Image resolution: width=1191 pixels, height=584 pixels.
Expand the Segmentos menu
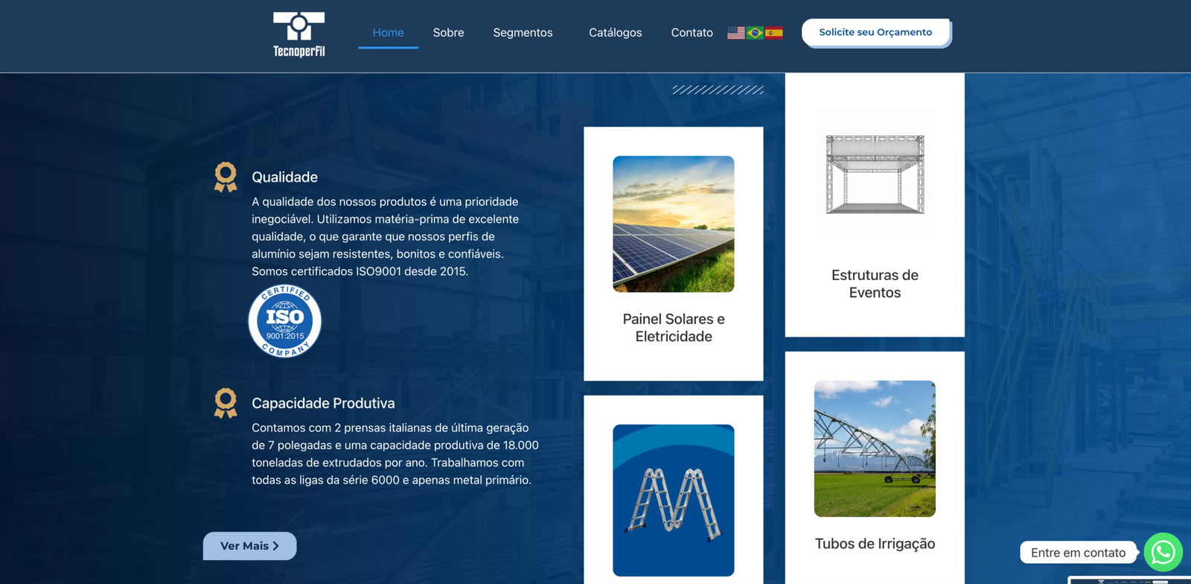click(x=523, y=33)
